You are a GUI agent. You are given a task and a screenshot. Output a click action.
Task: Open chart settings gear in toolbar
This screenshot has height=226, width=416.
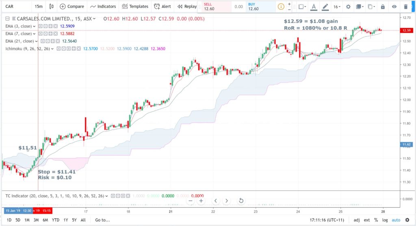pos(348,6)
